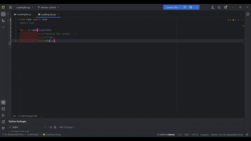This screenshot has height=141, width=251.
Task: Click the Python Packages panel title
Action: coord(17,121)
